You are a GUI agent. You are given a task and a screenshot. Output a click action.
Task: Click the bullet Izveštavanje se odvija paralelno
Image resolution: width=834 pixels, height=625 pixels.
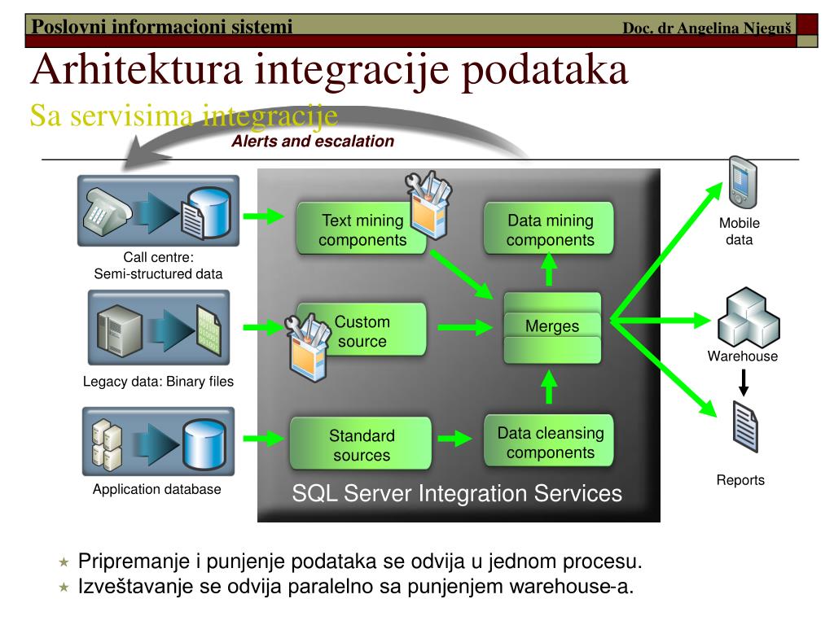(x=356, y=587)
